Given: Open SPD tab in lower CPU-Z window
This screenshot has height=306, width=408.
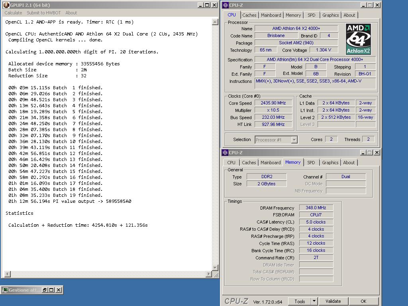Looking at the screenshot, I should click(x=311, y=163).
